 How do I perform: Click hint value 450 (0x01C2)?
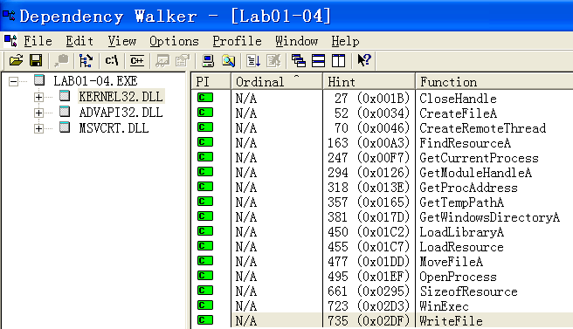pyautogui.click(x=369, y=232)
